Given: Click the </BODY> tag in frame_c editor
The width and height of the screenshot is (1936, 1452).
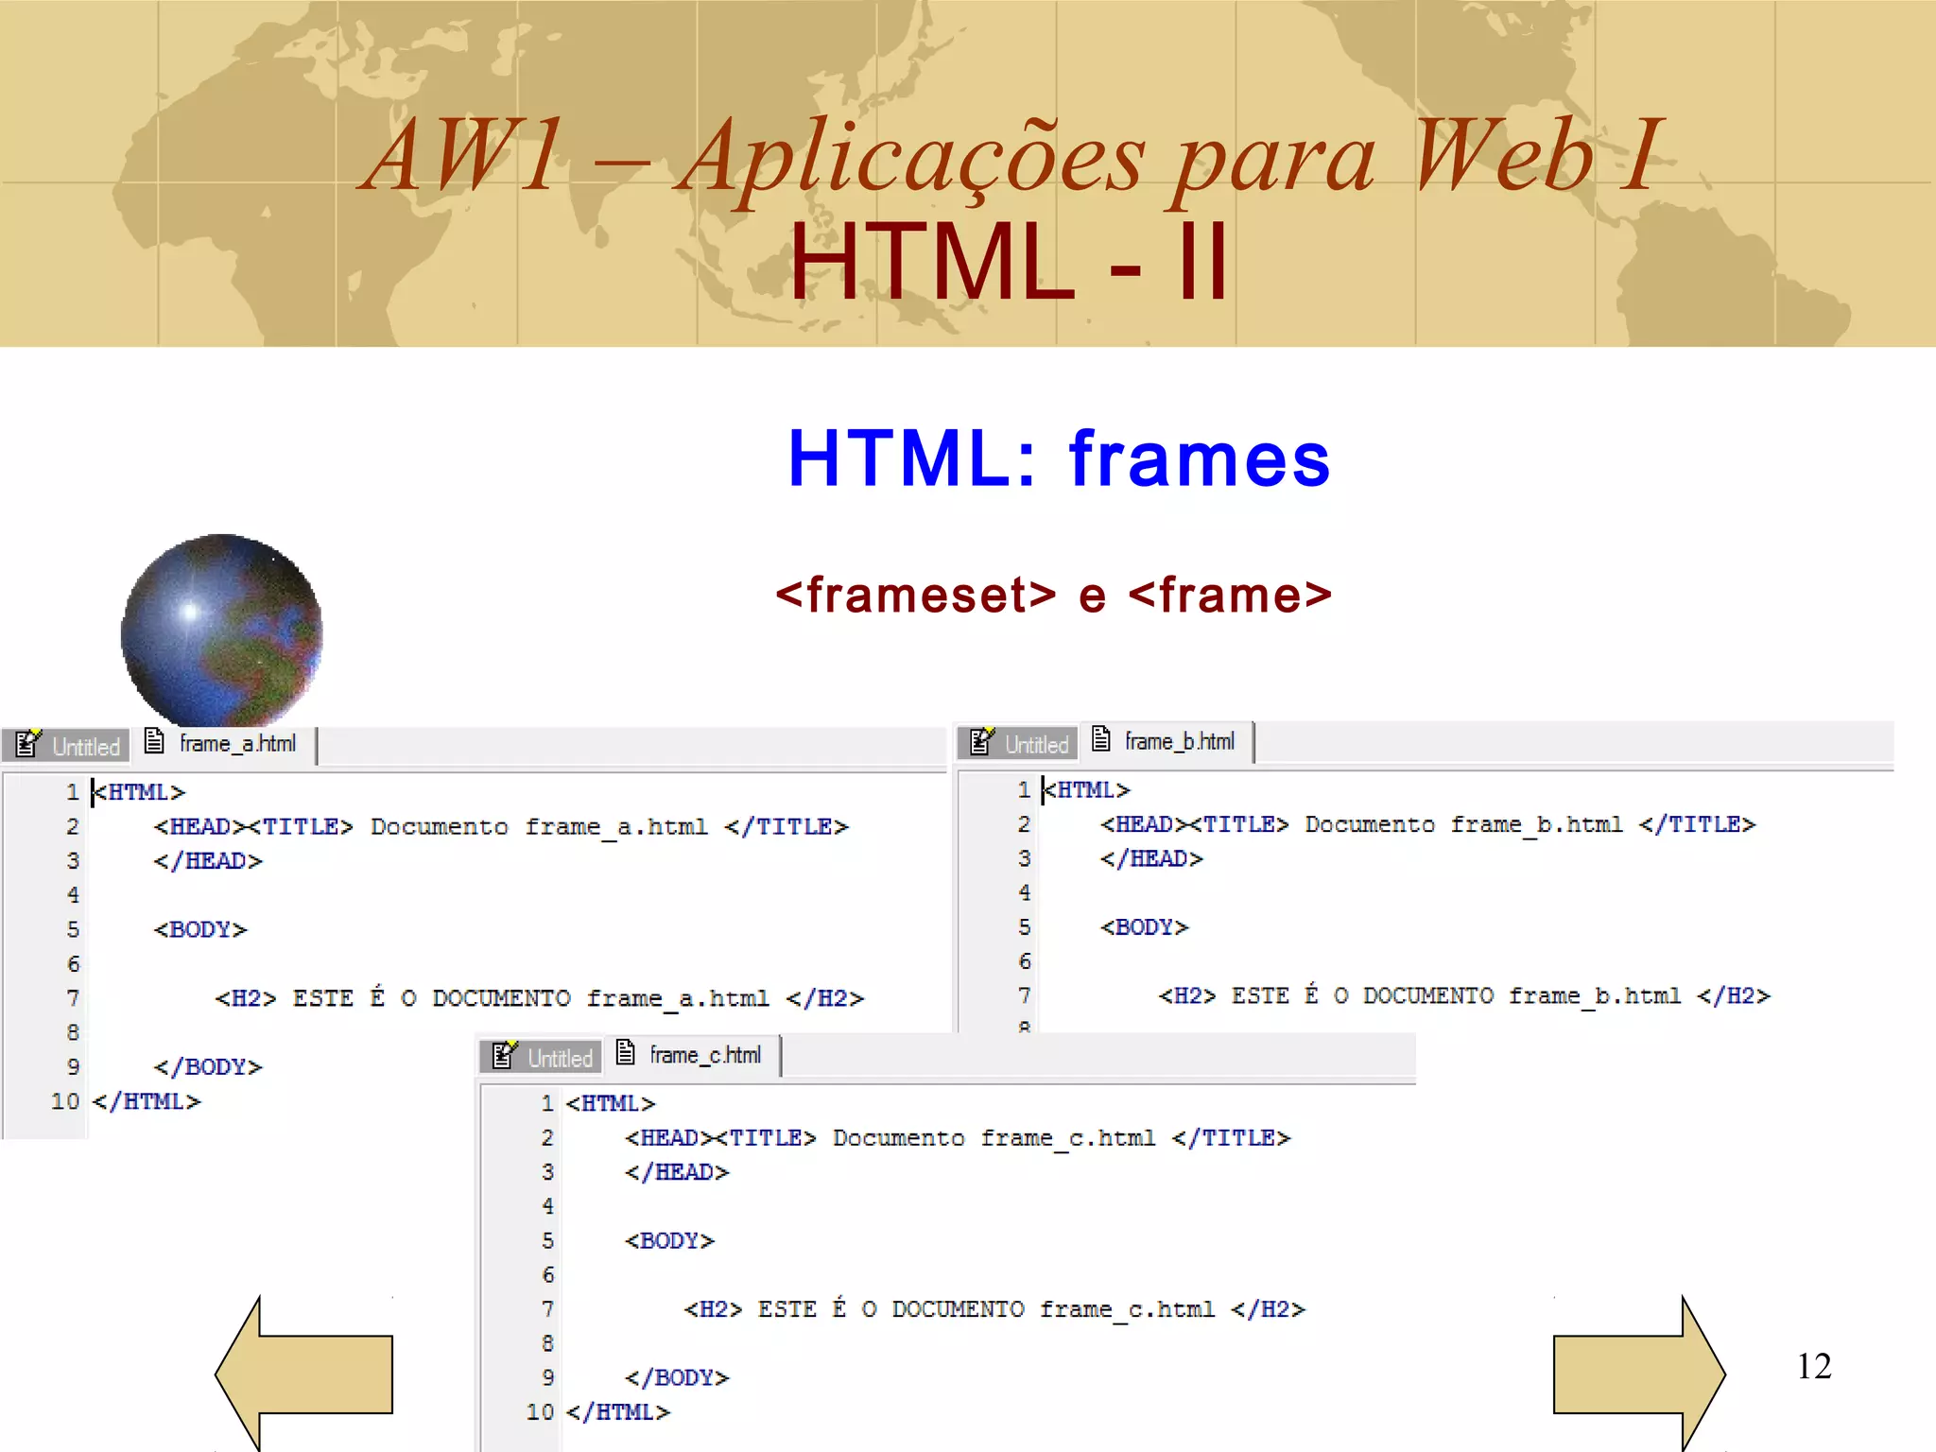Looking at the screenshot, I should pyautogui.click(x=677, y=1377).
